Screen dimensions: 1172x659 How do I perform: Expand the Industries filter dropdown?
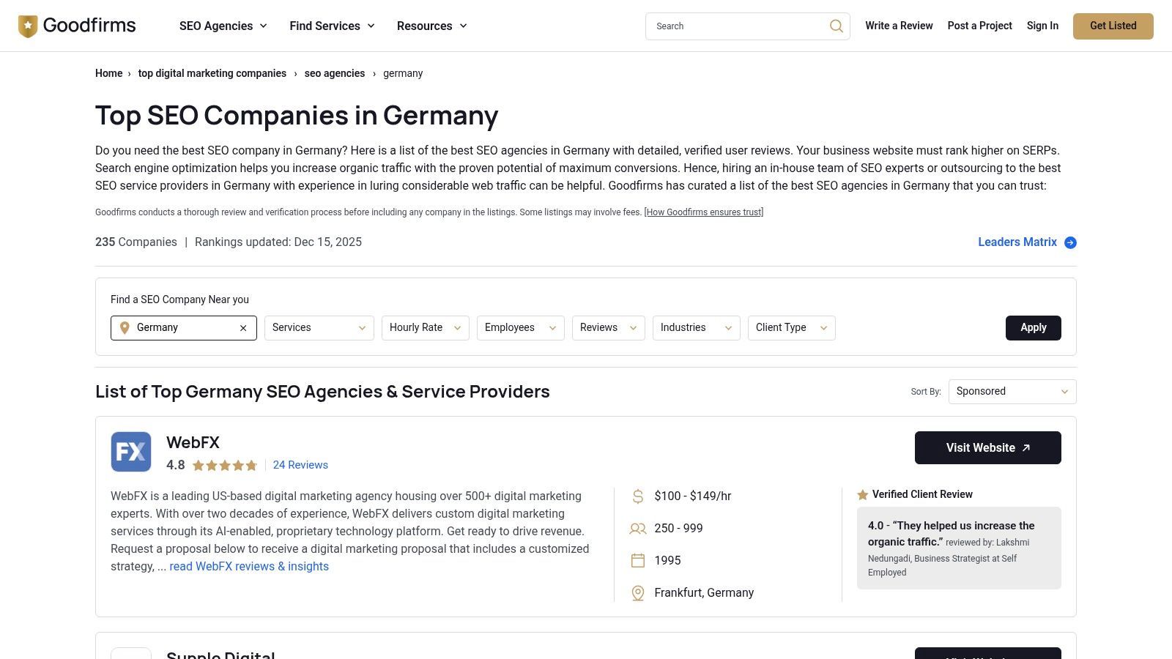[696, 328]
